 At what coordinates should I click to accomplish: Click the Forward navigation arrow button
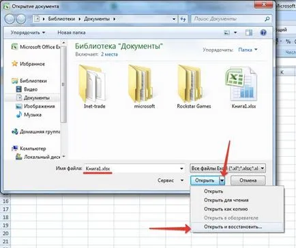click(21, 19)
